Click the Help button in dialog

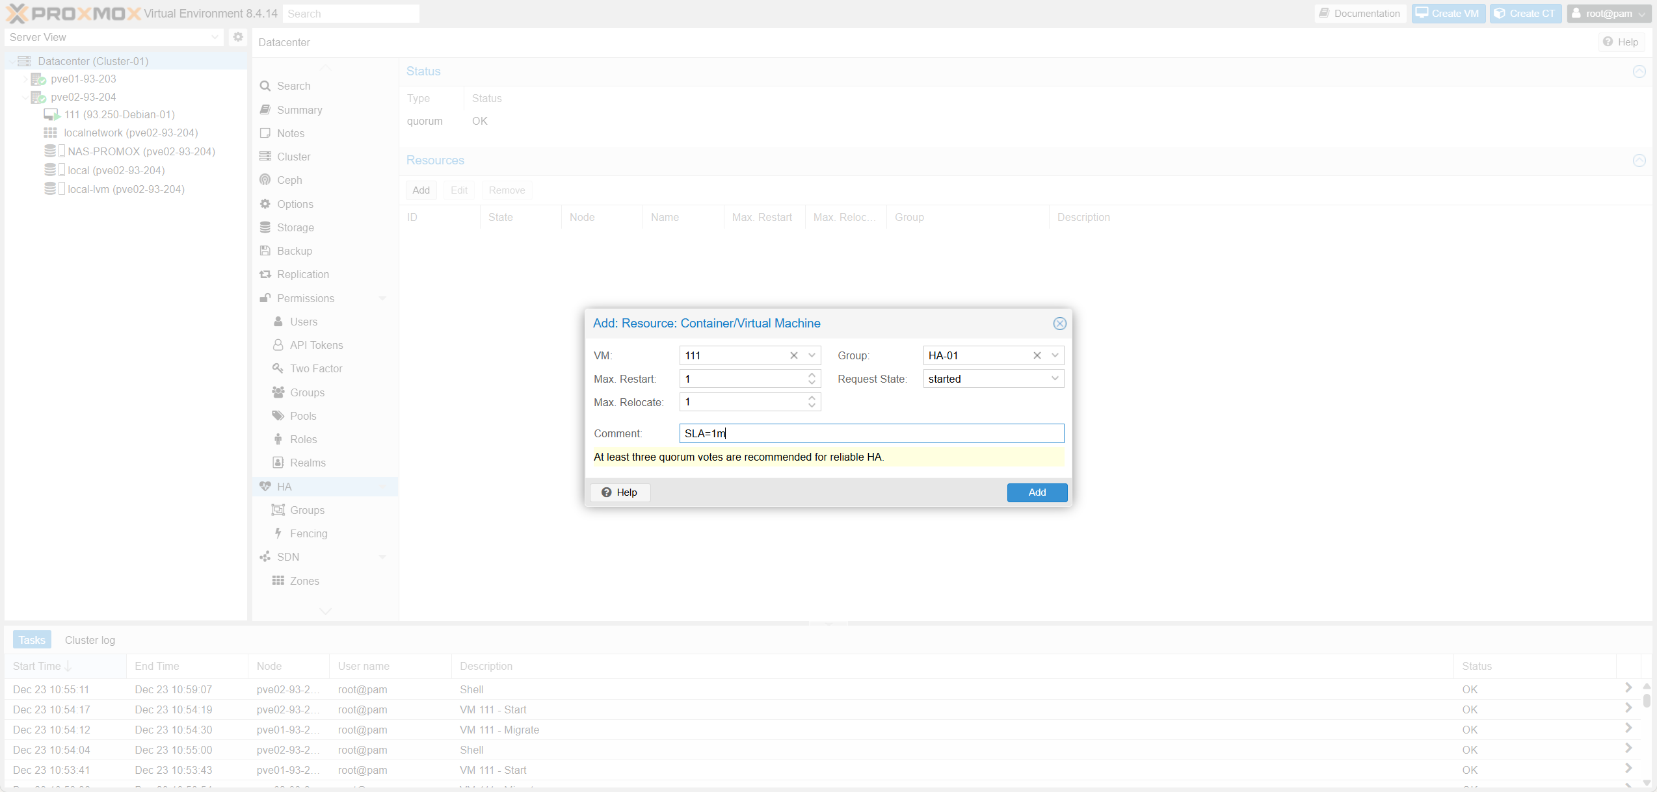tap(620, 492)
